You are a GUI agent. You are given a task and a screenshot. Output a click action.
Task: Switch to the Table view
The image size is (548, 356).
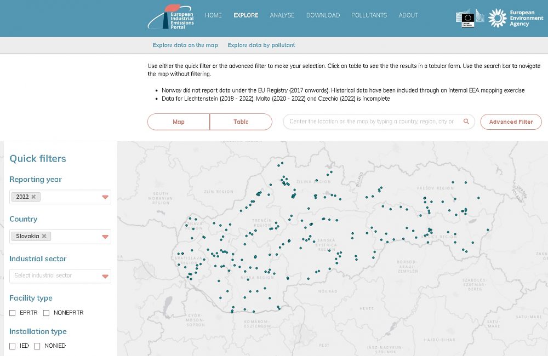[241, 122]
